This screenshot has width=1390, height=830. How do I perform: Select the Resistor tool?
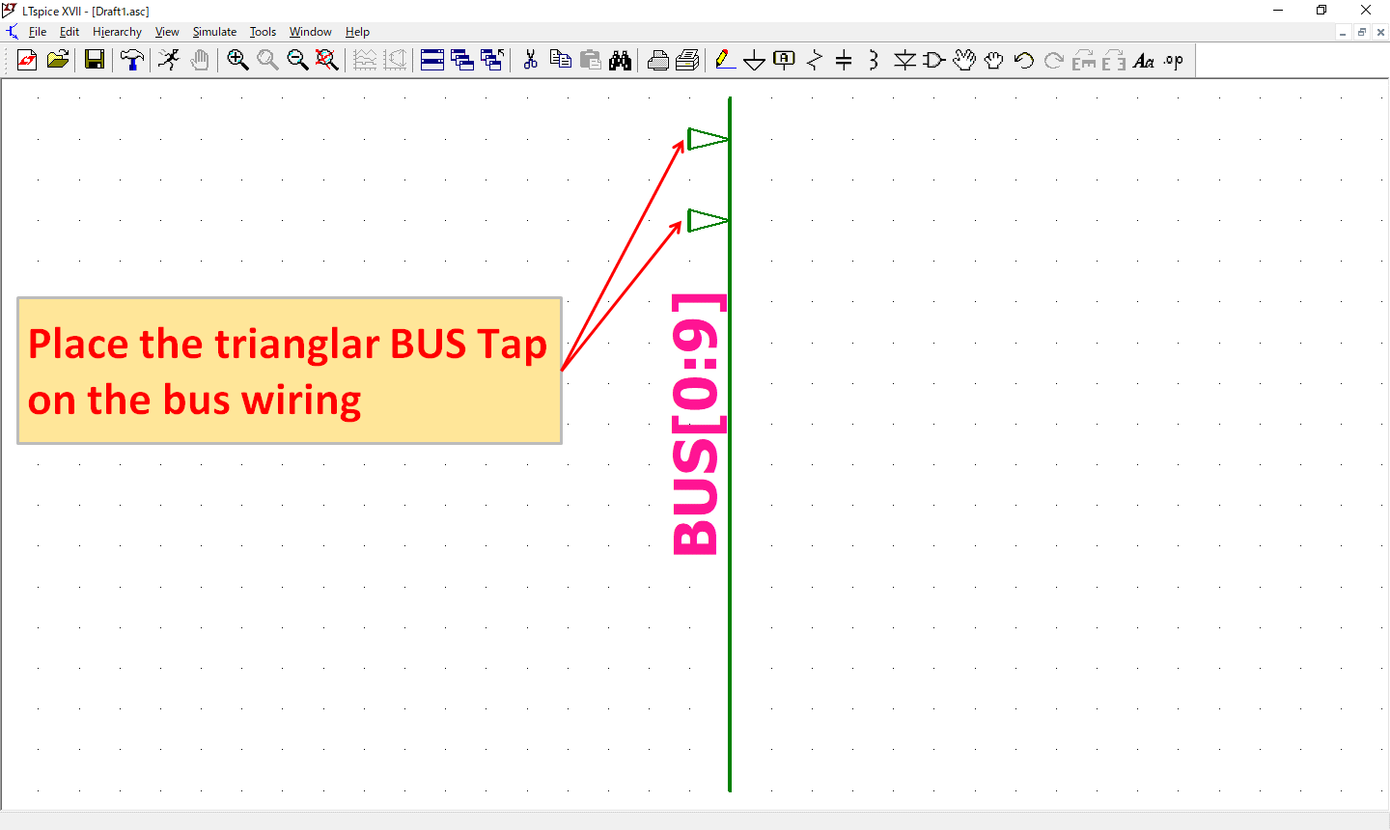[x=814, y=60]
